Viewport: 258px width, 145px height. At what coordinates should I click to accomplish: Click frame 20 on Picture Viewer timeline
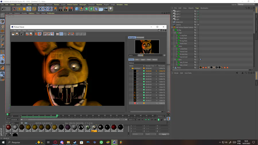[x=81, y=116]
